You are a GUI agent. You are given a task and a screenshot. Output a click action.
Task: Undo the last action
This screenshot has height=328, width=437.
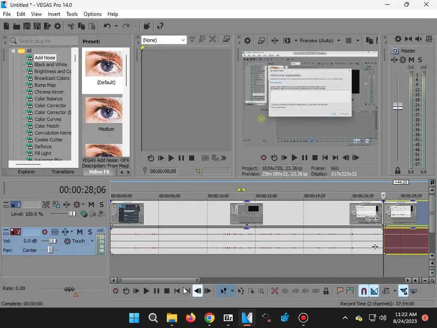107,26
